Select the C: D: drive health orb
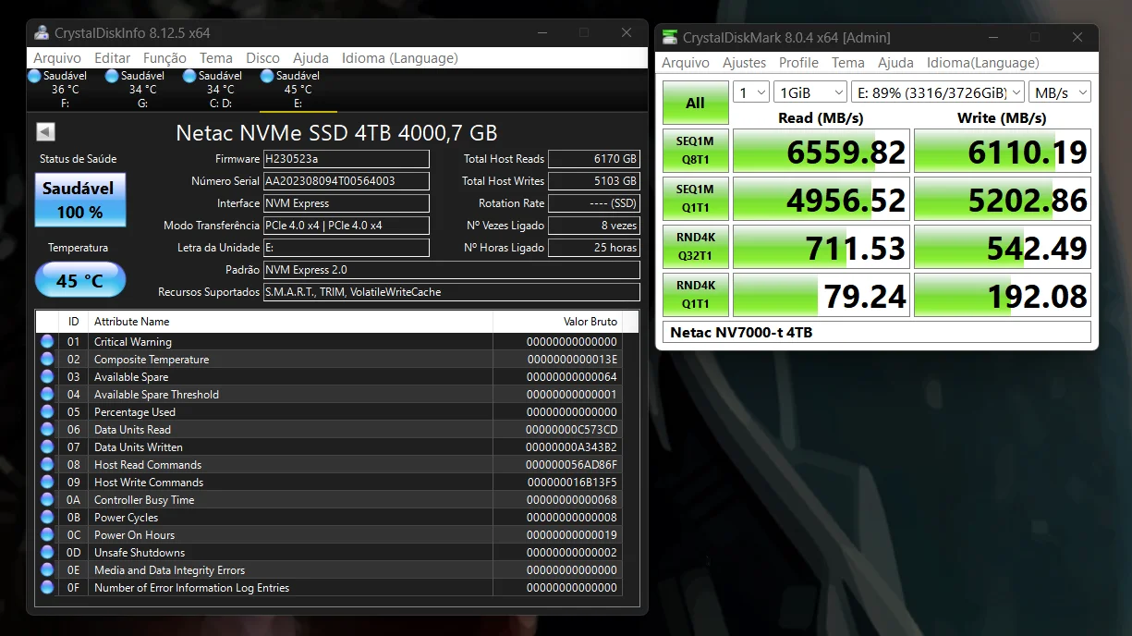Image resolution: width=1132 pixels, height=636 pixels. coord(189,76)
